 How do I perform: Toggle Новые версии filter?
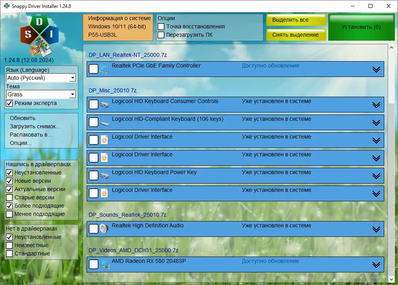(x=9, y=181)
